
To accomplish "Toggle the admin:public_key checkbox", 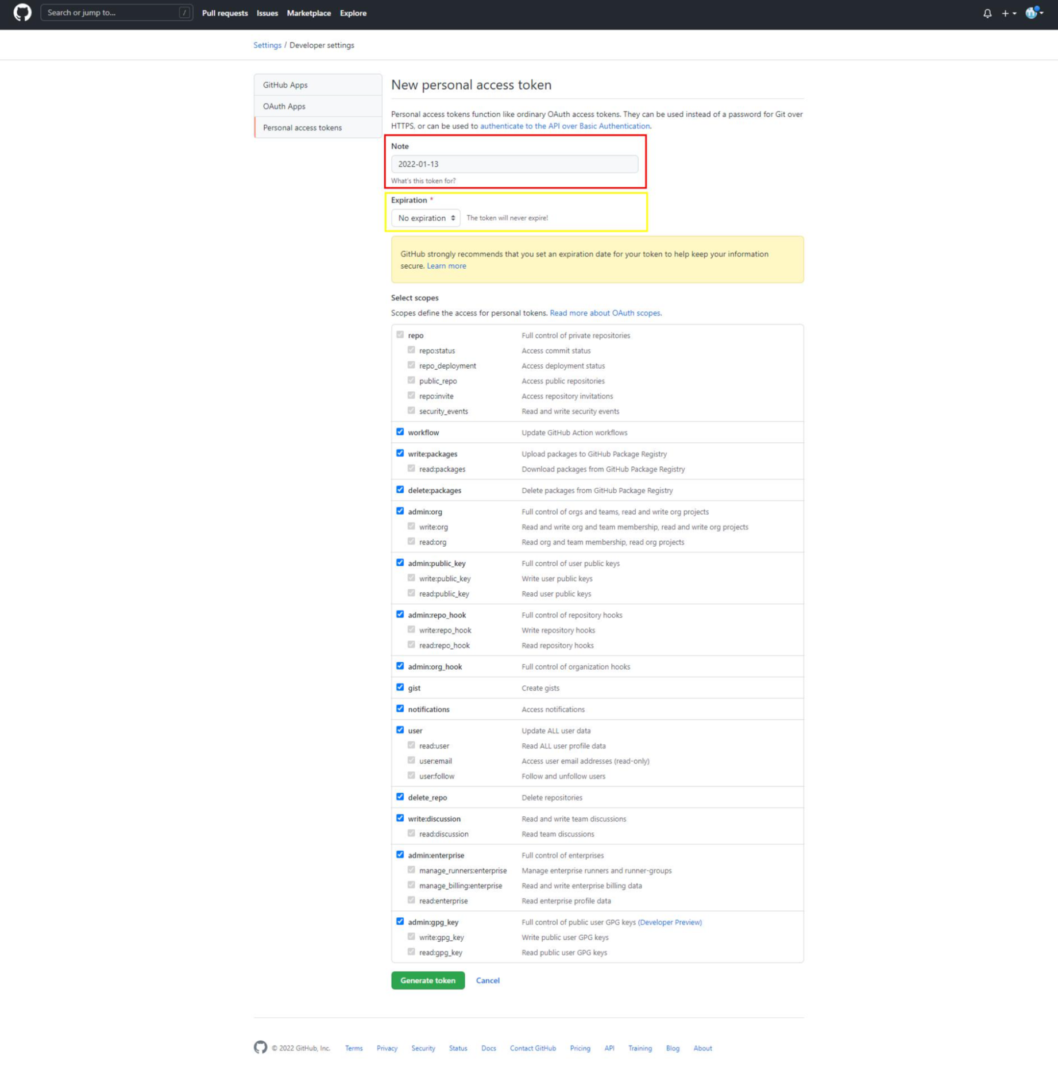I will click(x=400, y=563).
